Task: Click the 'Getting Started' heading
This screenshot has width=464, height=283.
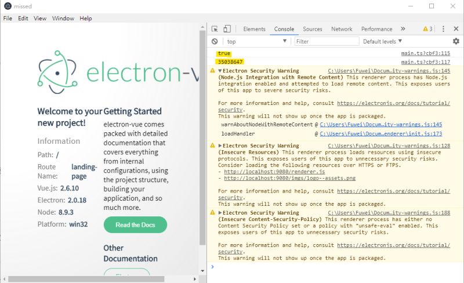Action: coord(133,111)
